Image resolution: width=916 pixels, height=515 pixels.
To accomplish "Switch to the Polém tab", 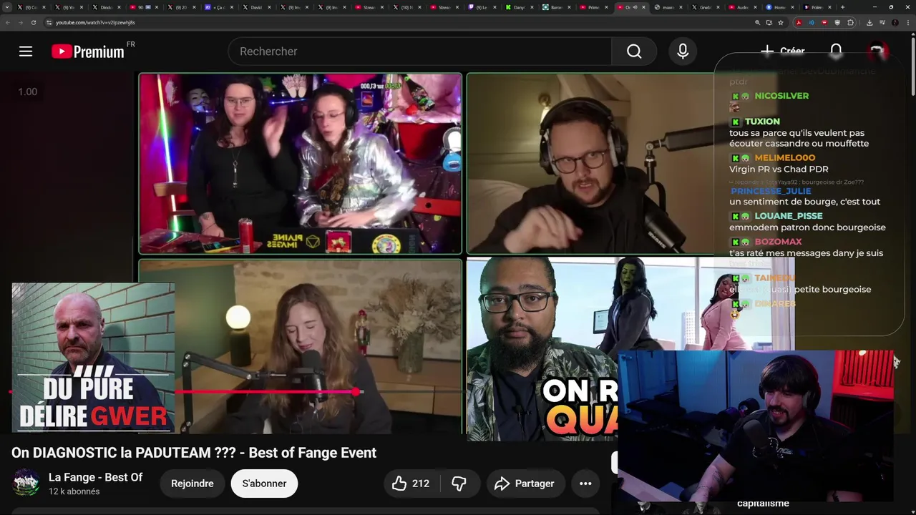I will click(817, 7).
